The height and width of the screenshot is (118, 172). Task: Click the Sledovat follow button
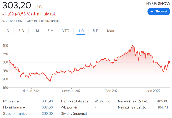159,12
